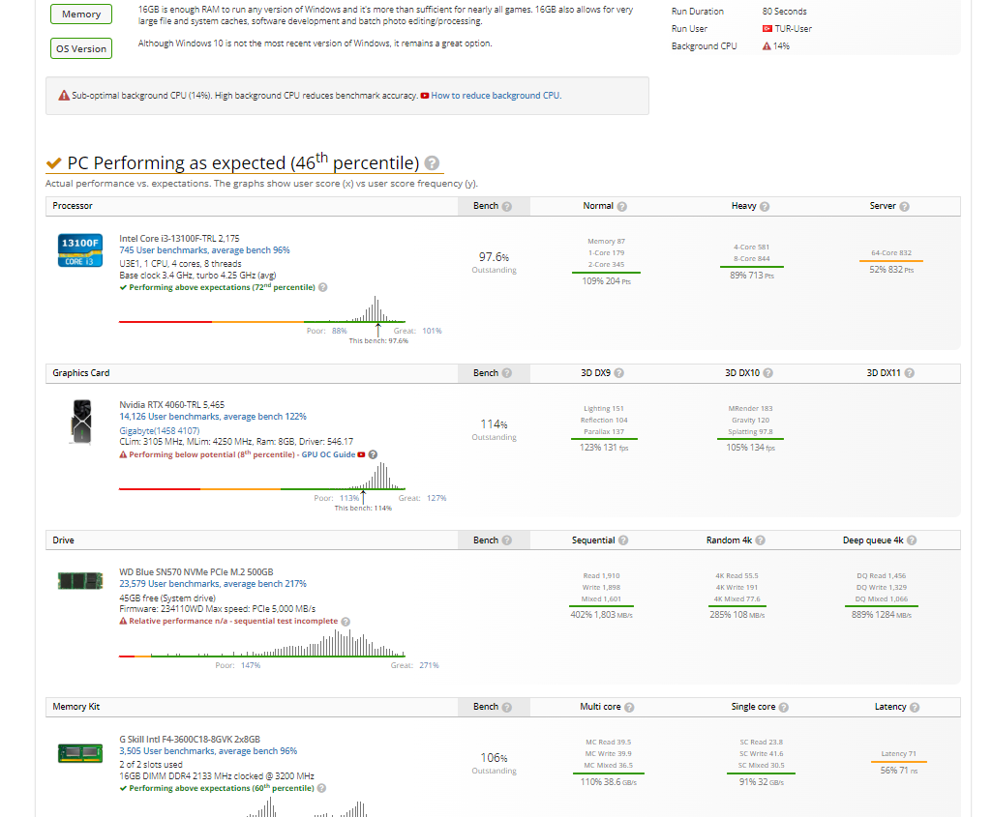
Task: Click the processor score distribution graph
Action: pyautogui.click(x=262, y=310)
